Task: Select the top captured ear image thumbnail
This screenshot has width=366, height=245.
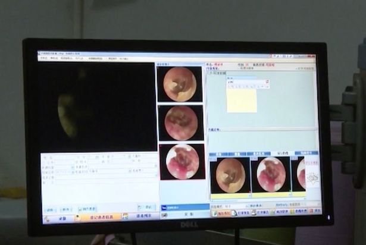Action: coord(179,83)
